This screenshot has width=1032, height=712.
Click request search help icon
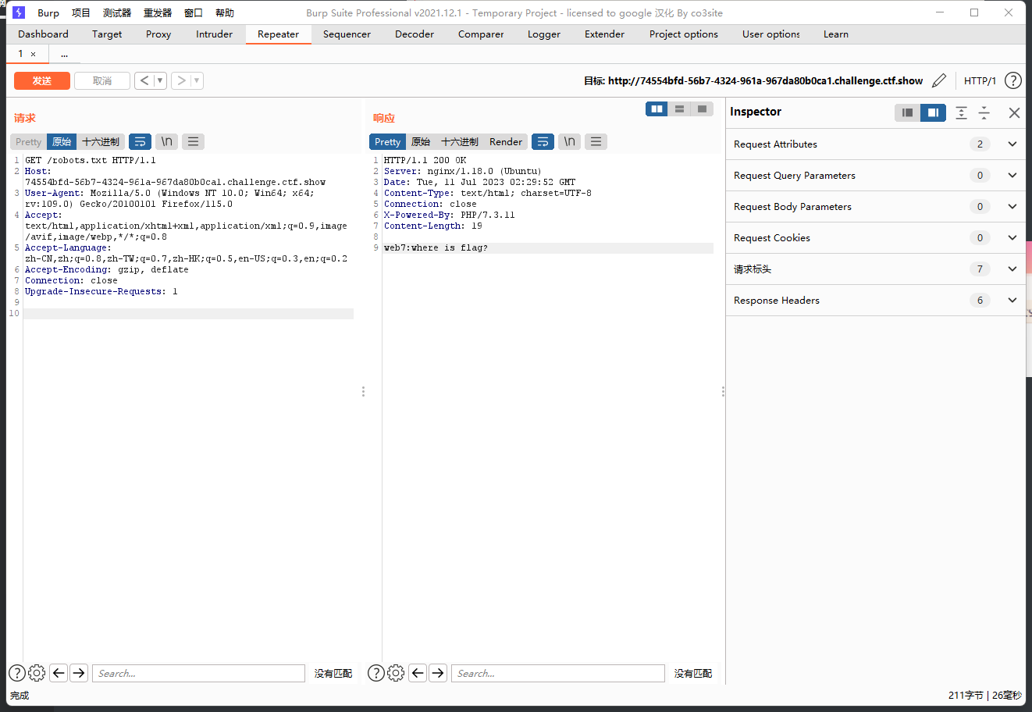(16, 673)
